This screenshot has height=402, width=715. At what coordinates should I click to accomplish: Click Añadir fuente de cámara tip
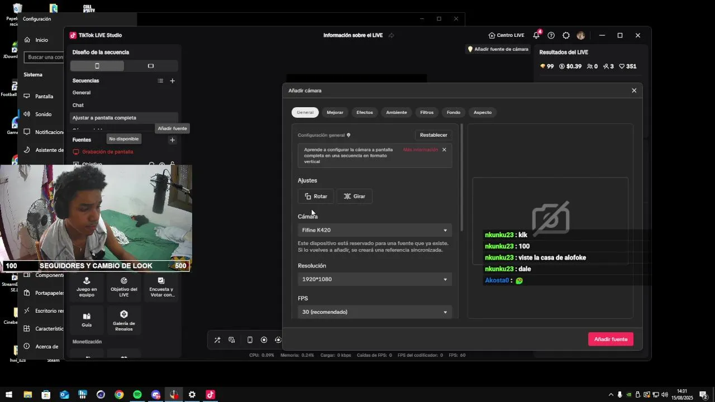tap(498, 49)
